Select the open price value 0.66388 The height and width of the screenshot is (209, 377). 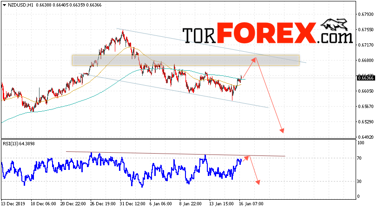44,5
